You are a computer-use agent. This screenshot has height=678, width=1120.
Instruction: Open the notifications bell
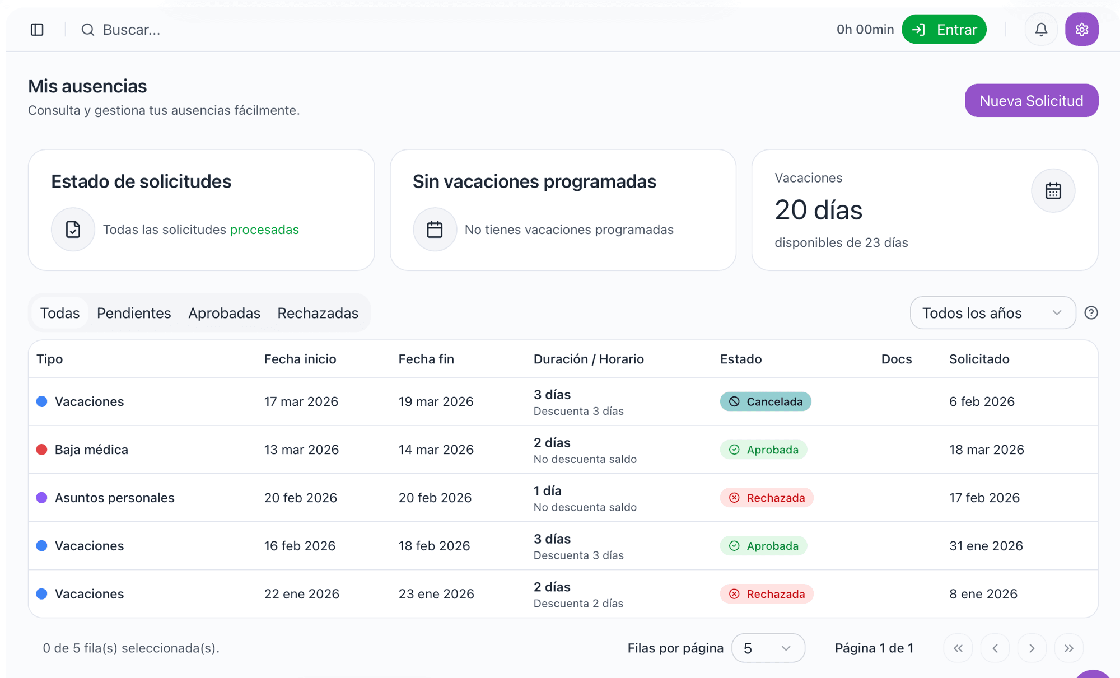pyautogui.click(x=1040, y=30)
